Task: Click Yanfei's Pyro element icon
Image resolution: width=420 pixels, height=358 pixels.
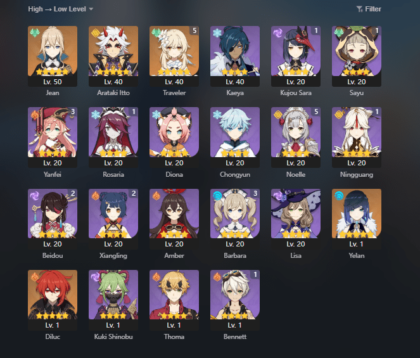Action: [x=35, y=115]
